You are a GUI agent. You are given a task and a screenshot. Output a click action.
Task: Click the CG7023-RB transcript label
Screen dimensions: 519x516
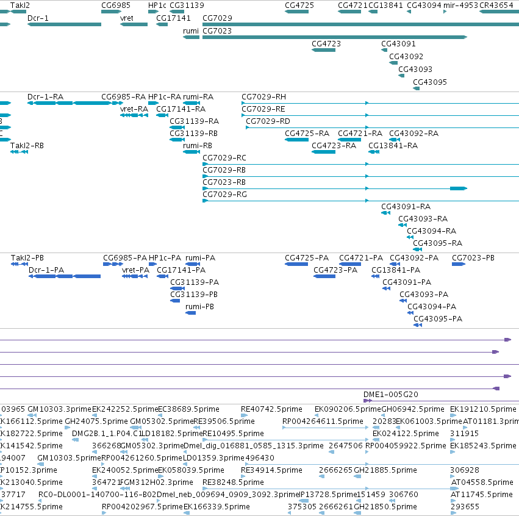(224, 182)
